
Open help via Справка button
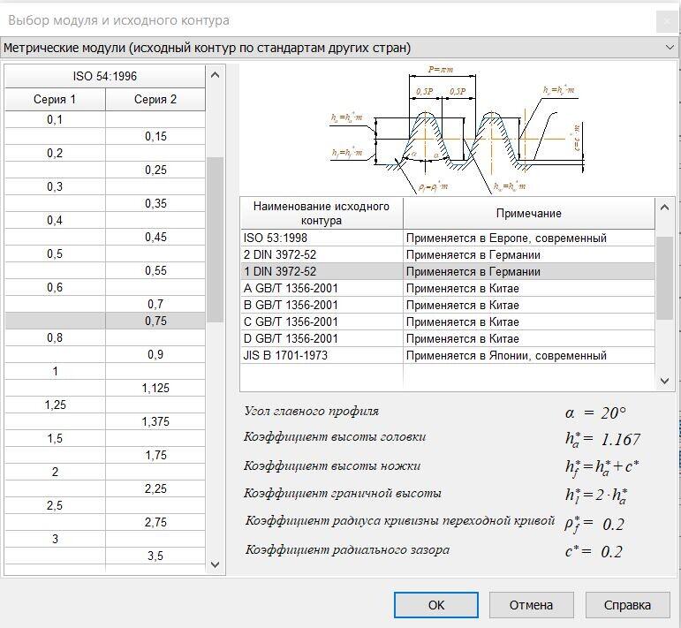628,605
